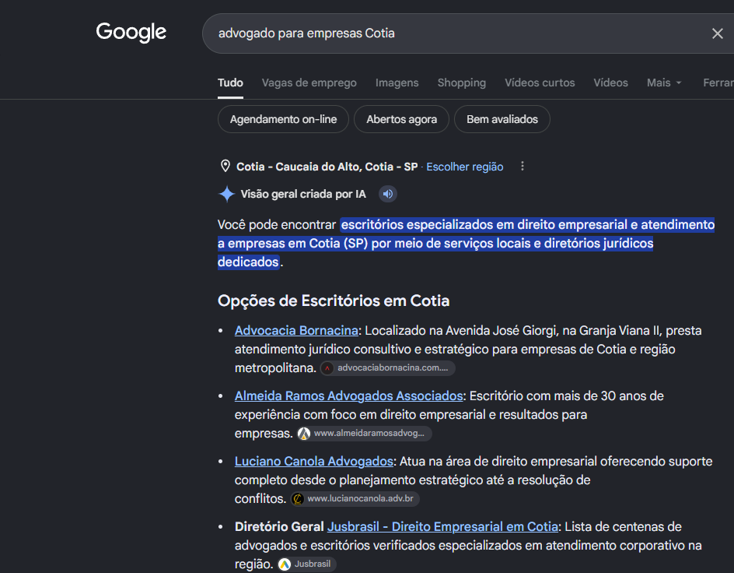
Task: Expand the Mais dropdown menu
Action: [x=664, y=83]
